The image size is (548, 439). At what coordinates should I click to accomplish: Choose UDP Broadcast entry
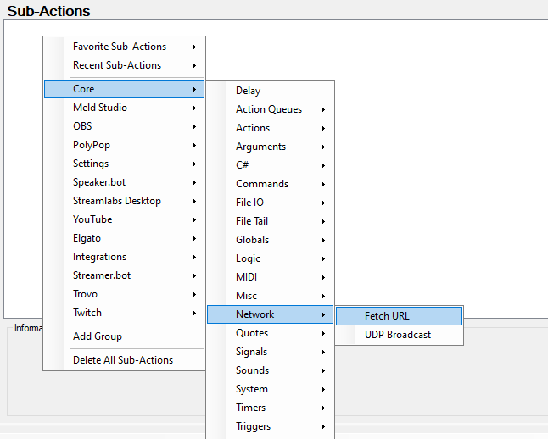(x=398, y=335)
